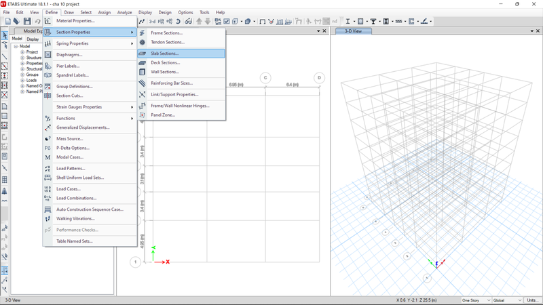Click the Spring Properties menu icon
The height and width of the screenshot is (305, 543).
point(48,43)
